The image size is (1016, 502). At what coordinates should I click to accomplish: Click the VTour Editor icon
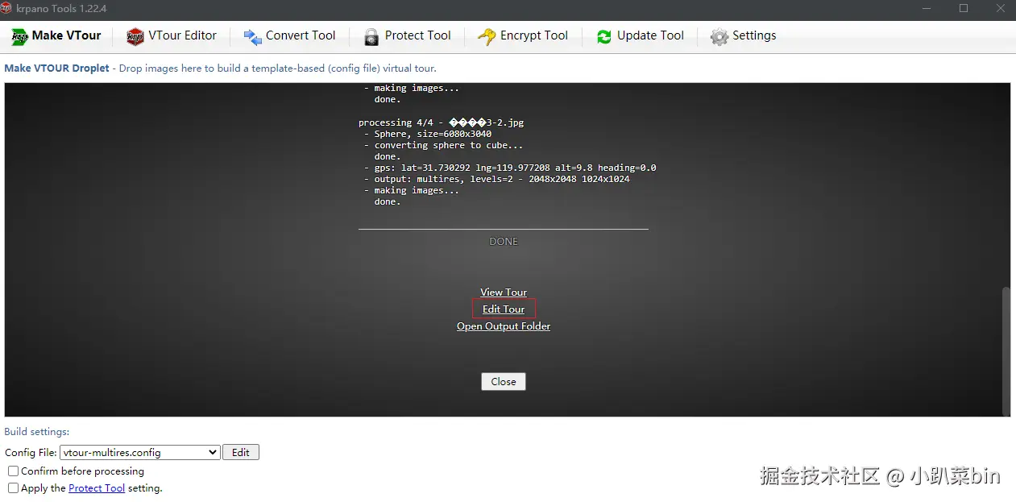click(135, 36)
